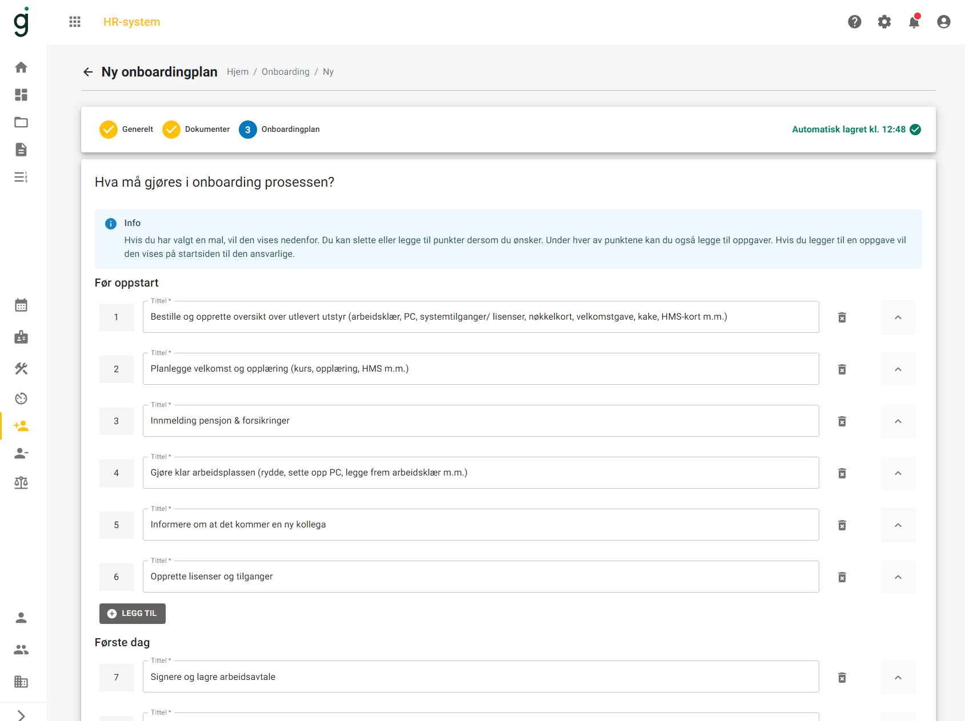Go to Generelt step
The image size is (965, 721).
126,130
